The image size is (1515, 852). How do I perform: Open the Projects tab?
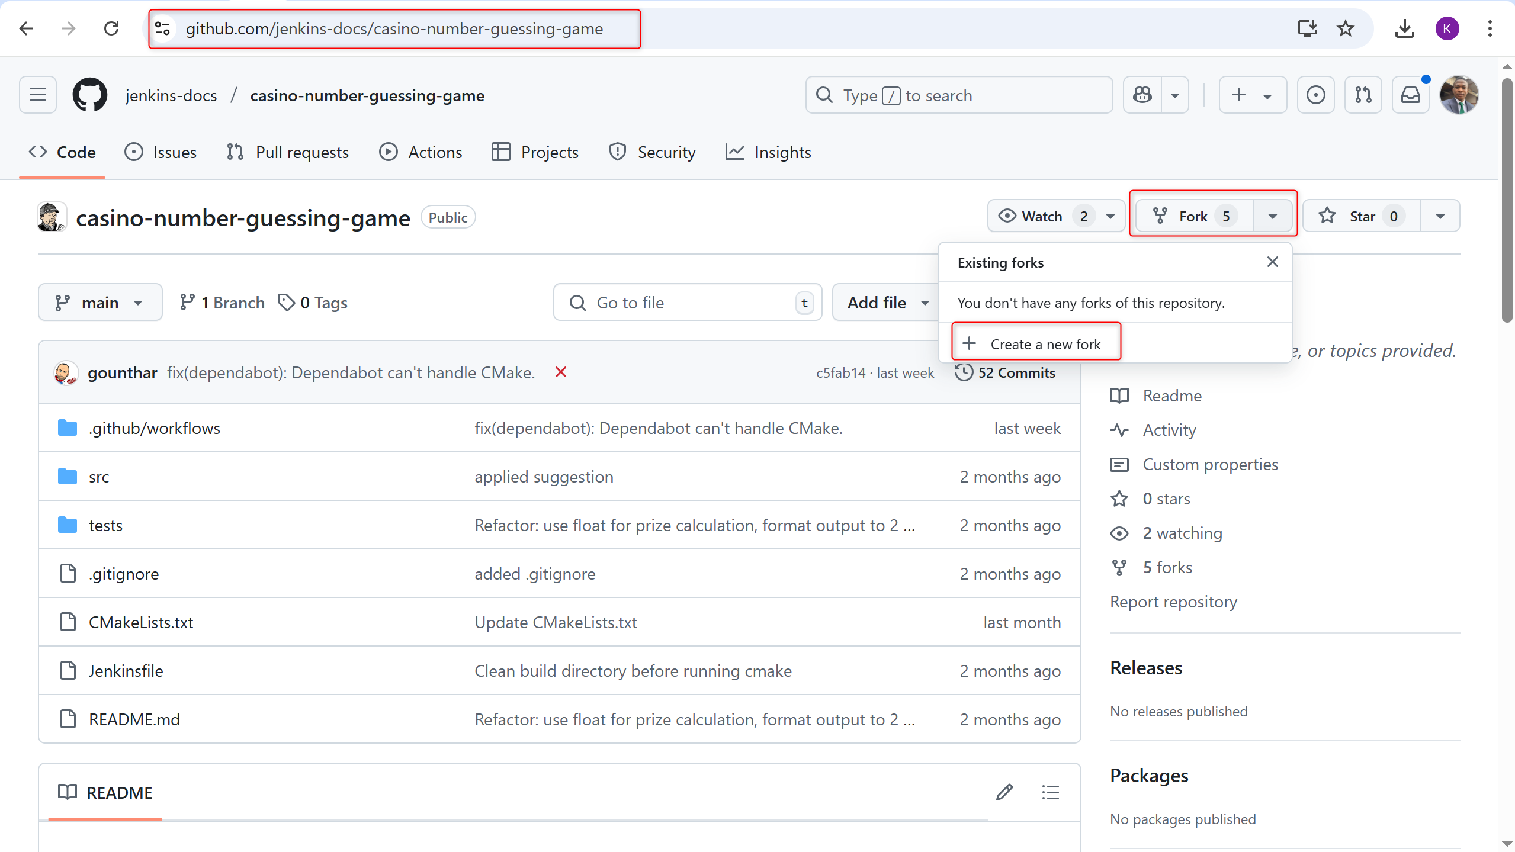(535, 152)
